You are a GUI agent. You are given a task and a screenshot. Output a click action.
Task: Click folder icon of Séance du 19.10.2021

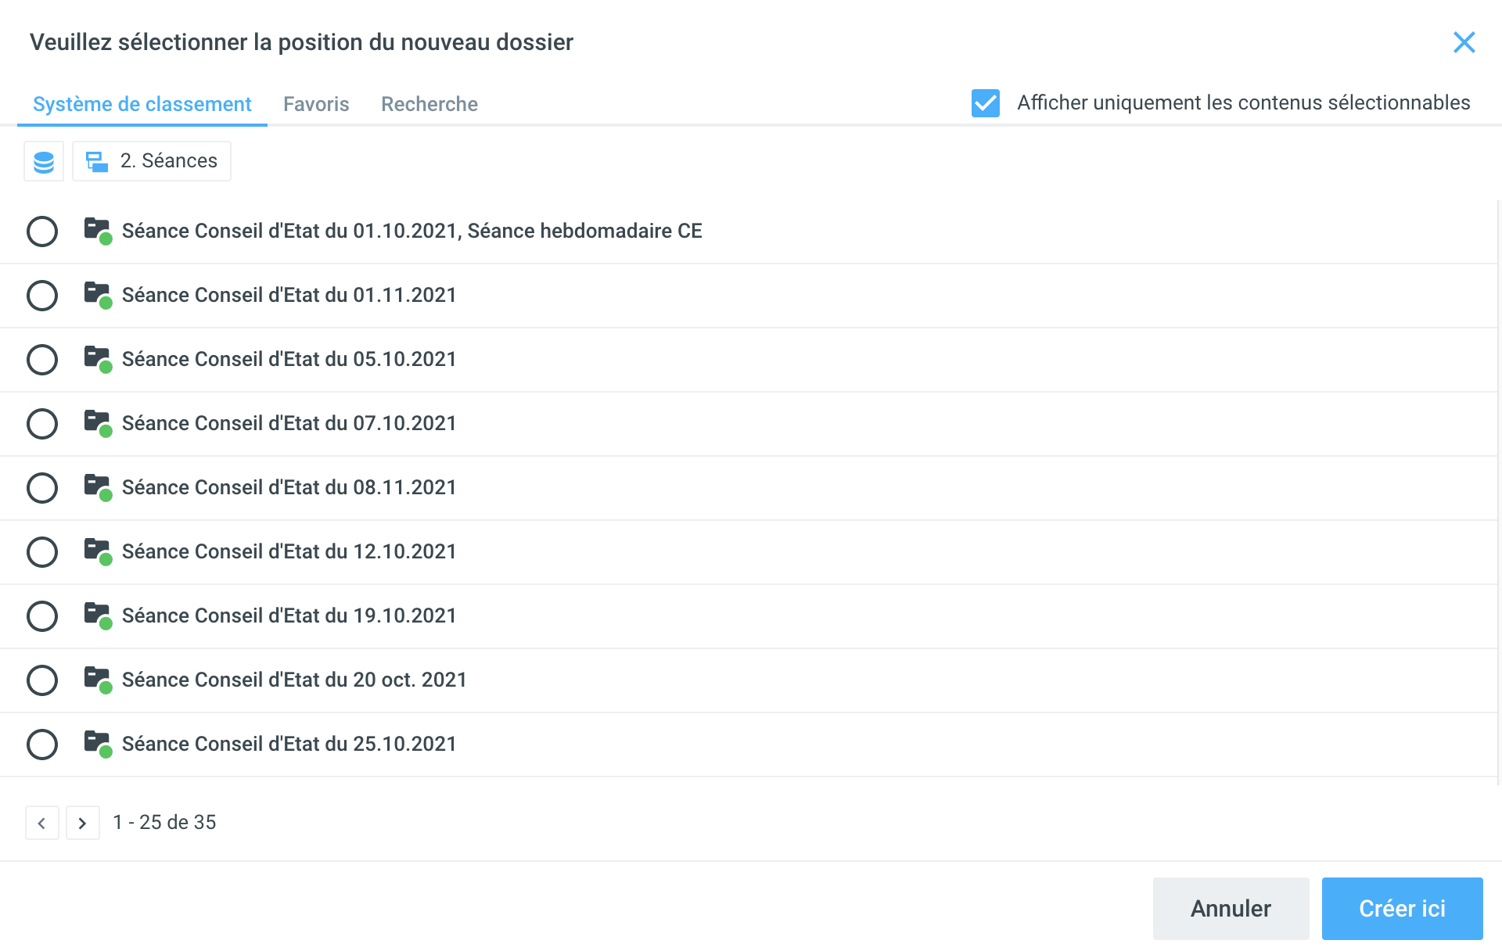pyautogui.click(x=97, y=615)
